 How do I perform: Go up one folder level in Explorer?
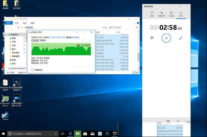[18, 27]
